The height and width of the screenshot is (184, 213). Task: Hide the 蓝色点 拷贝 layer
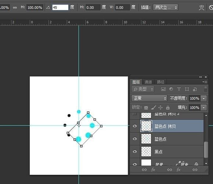(135, 126)
